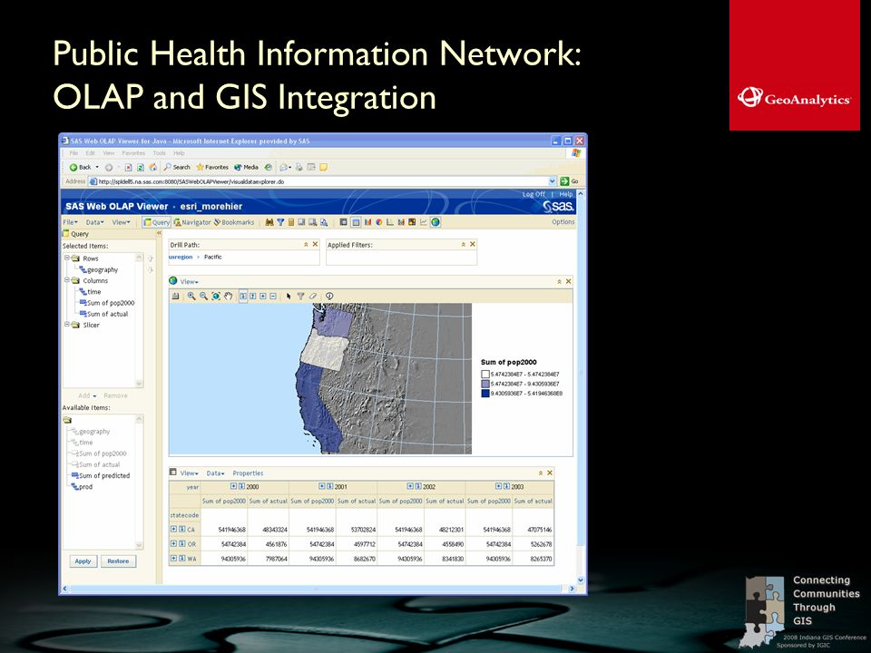
Task: Click the calculator icon in SAS toolbar
Action: 290,222
